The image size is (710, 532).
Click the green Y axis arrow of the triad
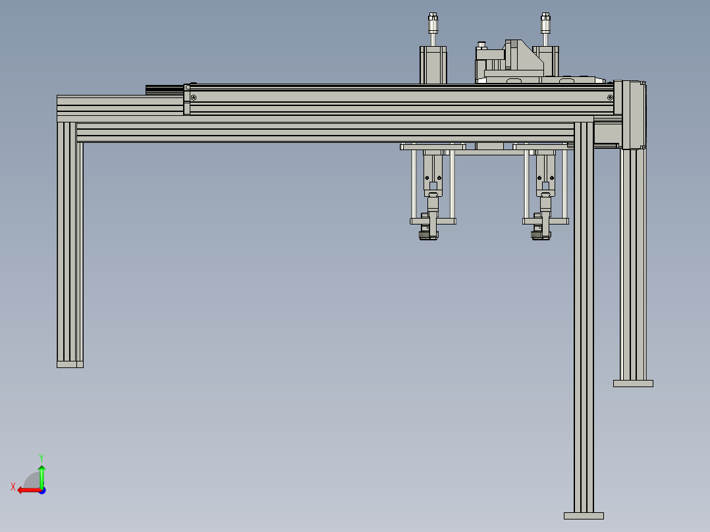coord(41,477)
